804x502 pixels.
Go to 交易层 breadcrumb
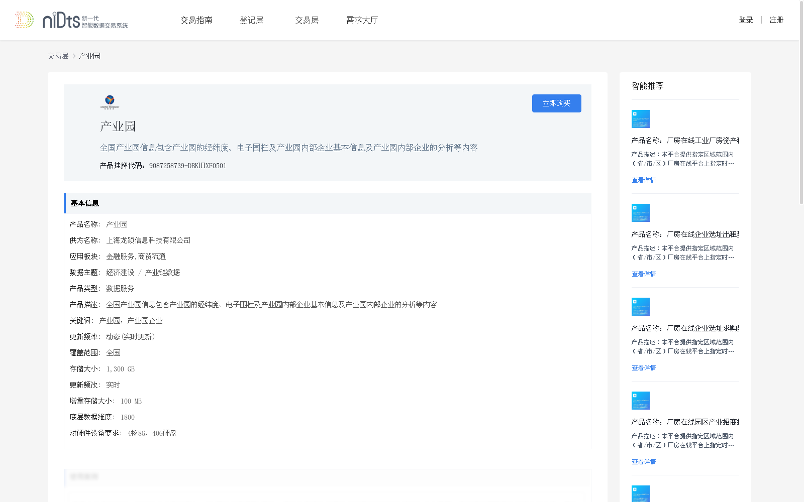(x=58, y=56)
